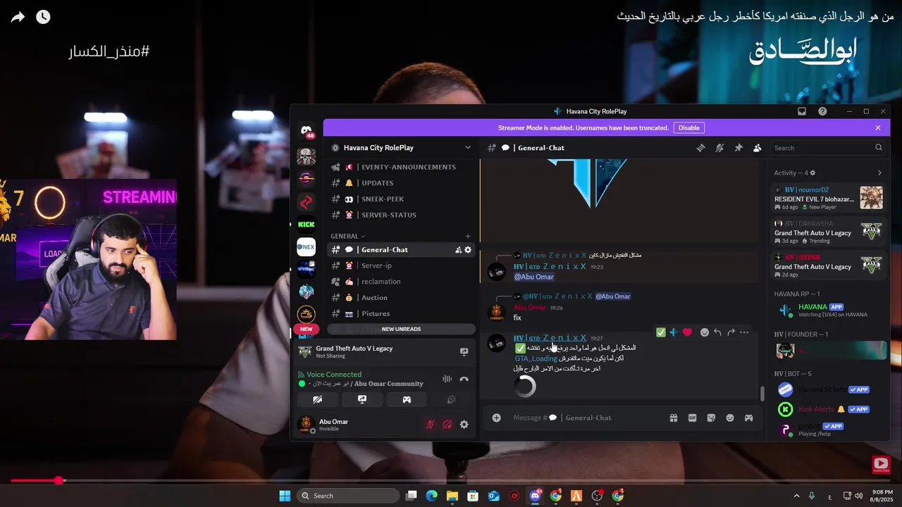
Task: Jump to NEW UNREADS
Action: (x=402, y=329)
